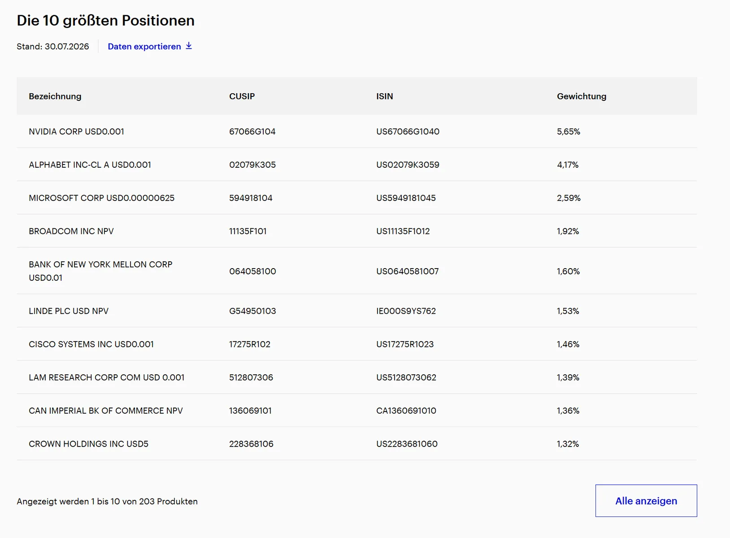Image resolution: width=730 pixels, height=538 pixels.
Task: Click the Stand: 30.07.2026 date text
Action: point(53,46)
